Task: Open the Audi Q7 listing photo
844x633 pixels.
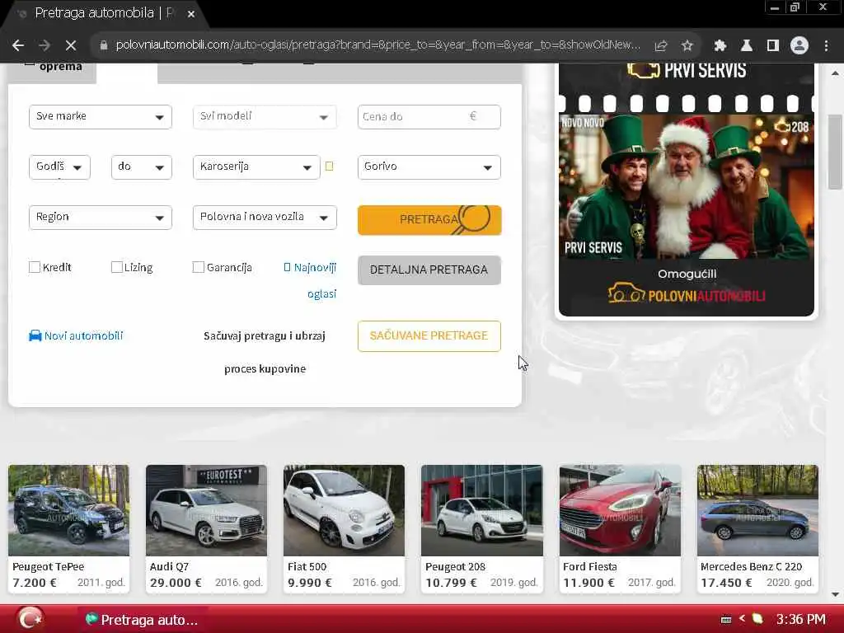Action: pyautogui.click(x=206, y=510)
